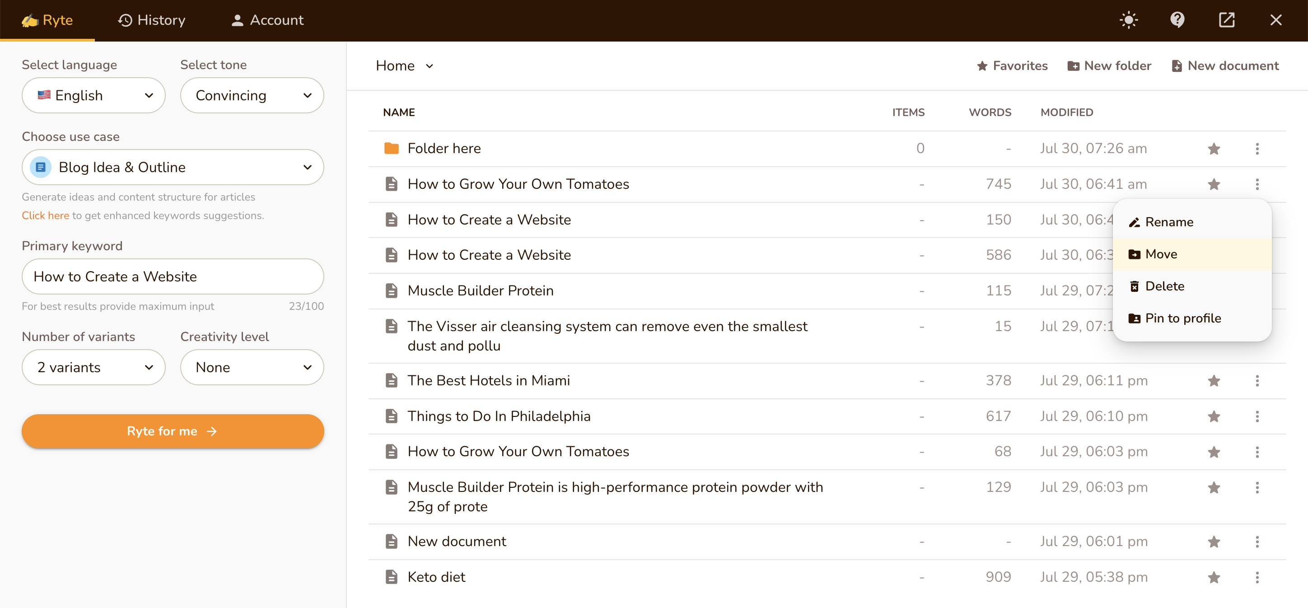The width and height of the screenshot is (1308, 608).
Task: Click document icon of Keto diet
Action: tap(391, 577)
